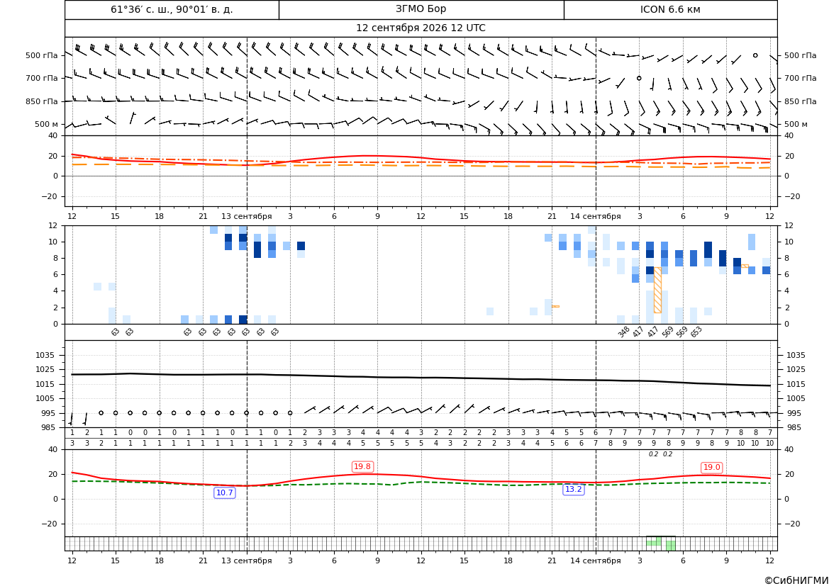Click the cloud base value 348 label
This screenshot has height=586, width=829.
pos(624,332)
